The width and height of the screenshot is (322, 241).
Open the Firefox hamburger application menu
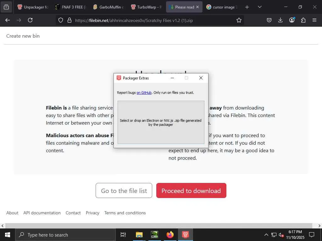point(314,20)
